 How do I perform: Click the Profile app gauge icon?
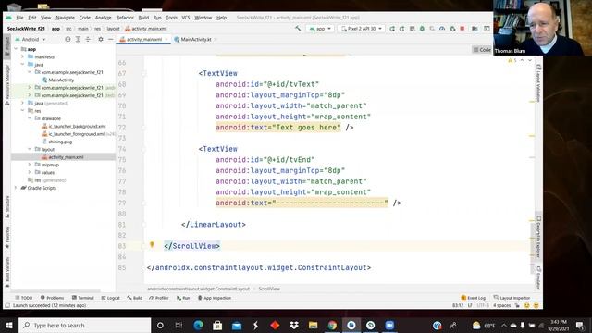[442, 29]
